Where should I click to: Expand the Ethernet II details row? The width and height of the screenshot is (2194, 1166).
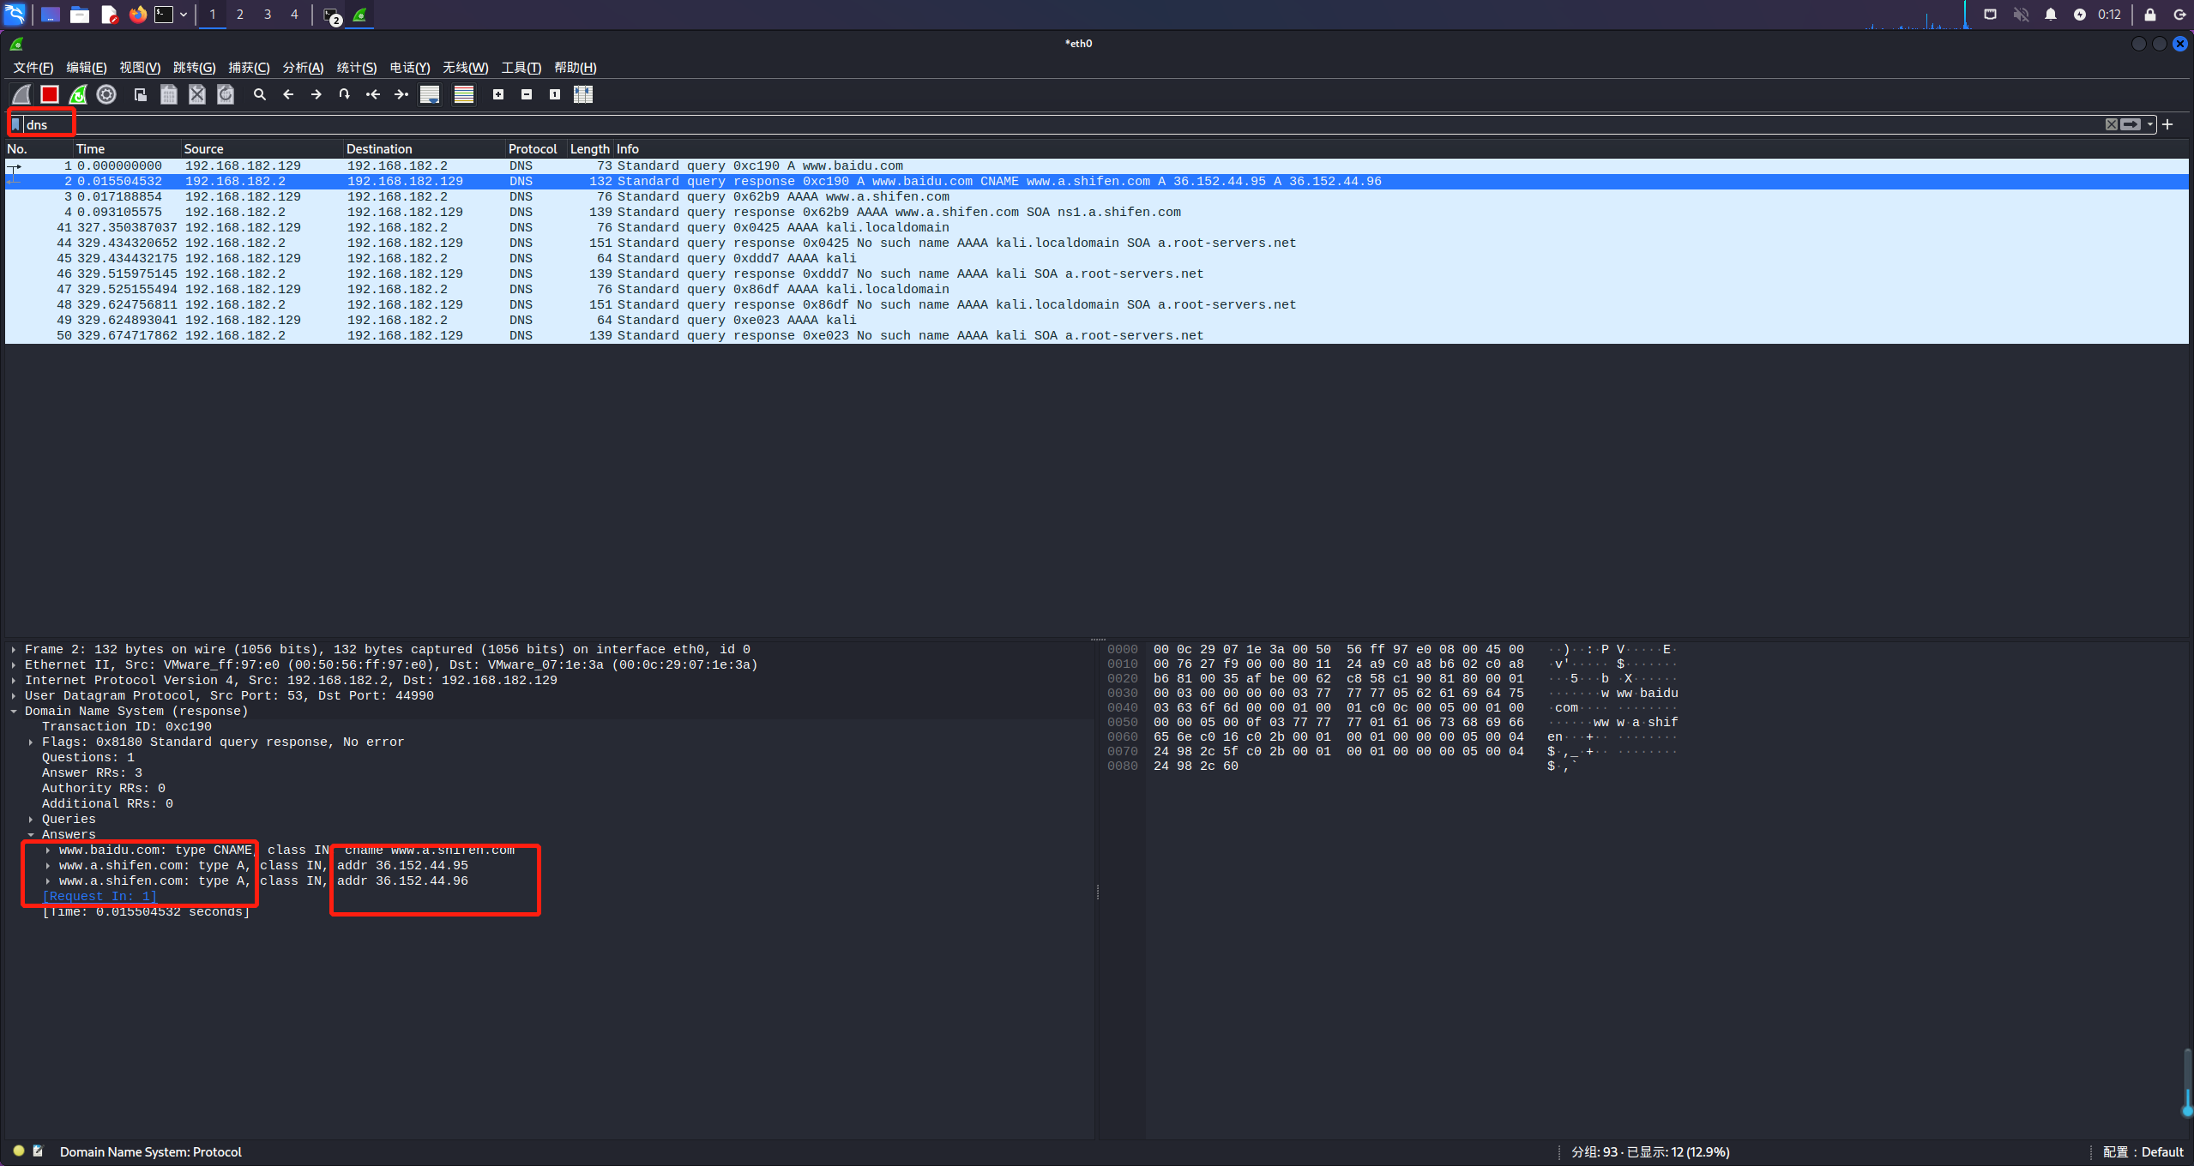14,665
